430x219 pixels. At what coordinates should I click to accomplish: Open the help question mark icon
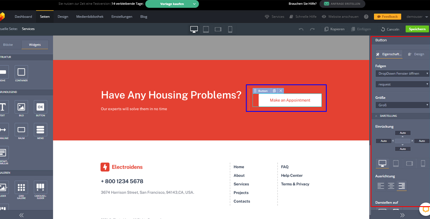coord(366,17)
